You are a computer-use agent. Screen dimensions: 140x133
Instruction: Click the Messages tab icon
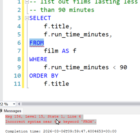tap(1, 111)
